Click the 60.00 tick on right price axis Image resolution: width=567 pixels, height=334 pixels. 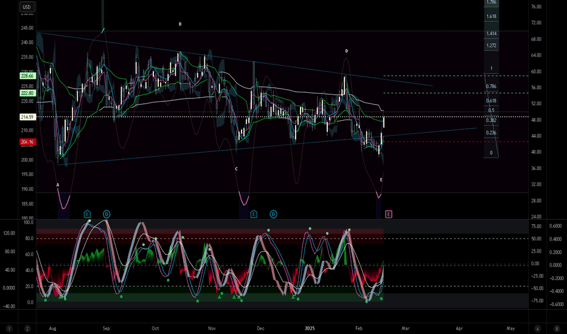click(536, 72)
